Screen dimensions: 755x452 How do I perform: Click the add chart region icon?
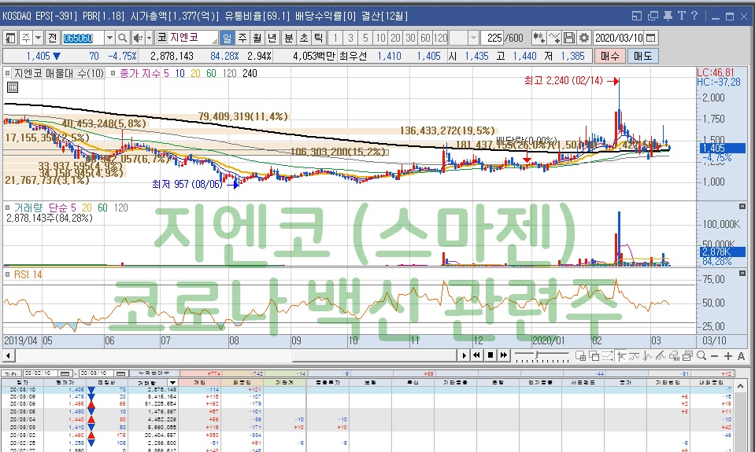point(580,356)
